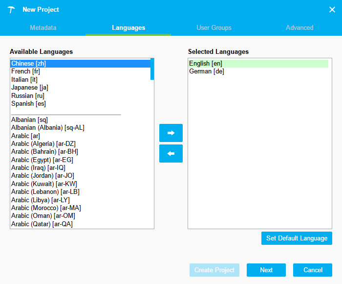Go to the Advanced tab
This screenshot has height=284, width=342.
click(x=299, y=27)
